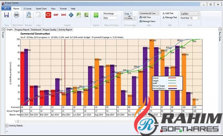This screenshot has width=223, height=136.
Task: Click Manage Views binoculars button
Action: (147, 21)
